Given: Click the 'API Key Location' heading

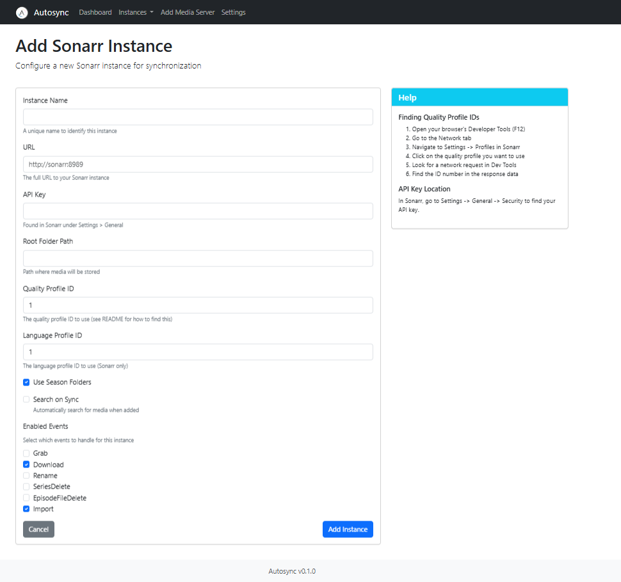Looking at the screenshot, I should [x=424, y=189].
